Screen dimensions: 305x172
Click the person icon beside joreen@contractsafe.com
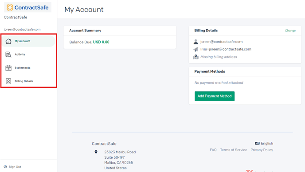[x=196, y=42]
